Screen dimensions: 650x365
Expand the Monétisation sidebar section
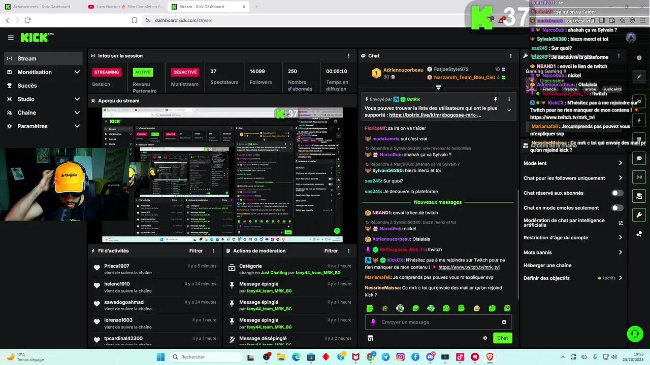(x=77, y=72)
